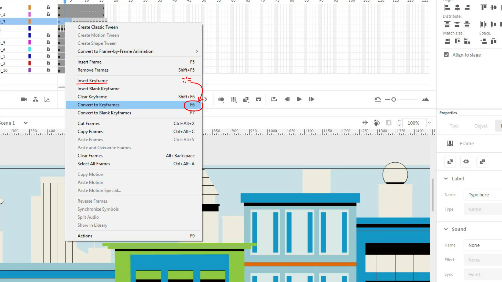Open the stage zoom 100% dropdown

[429, 123]
